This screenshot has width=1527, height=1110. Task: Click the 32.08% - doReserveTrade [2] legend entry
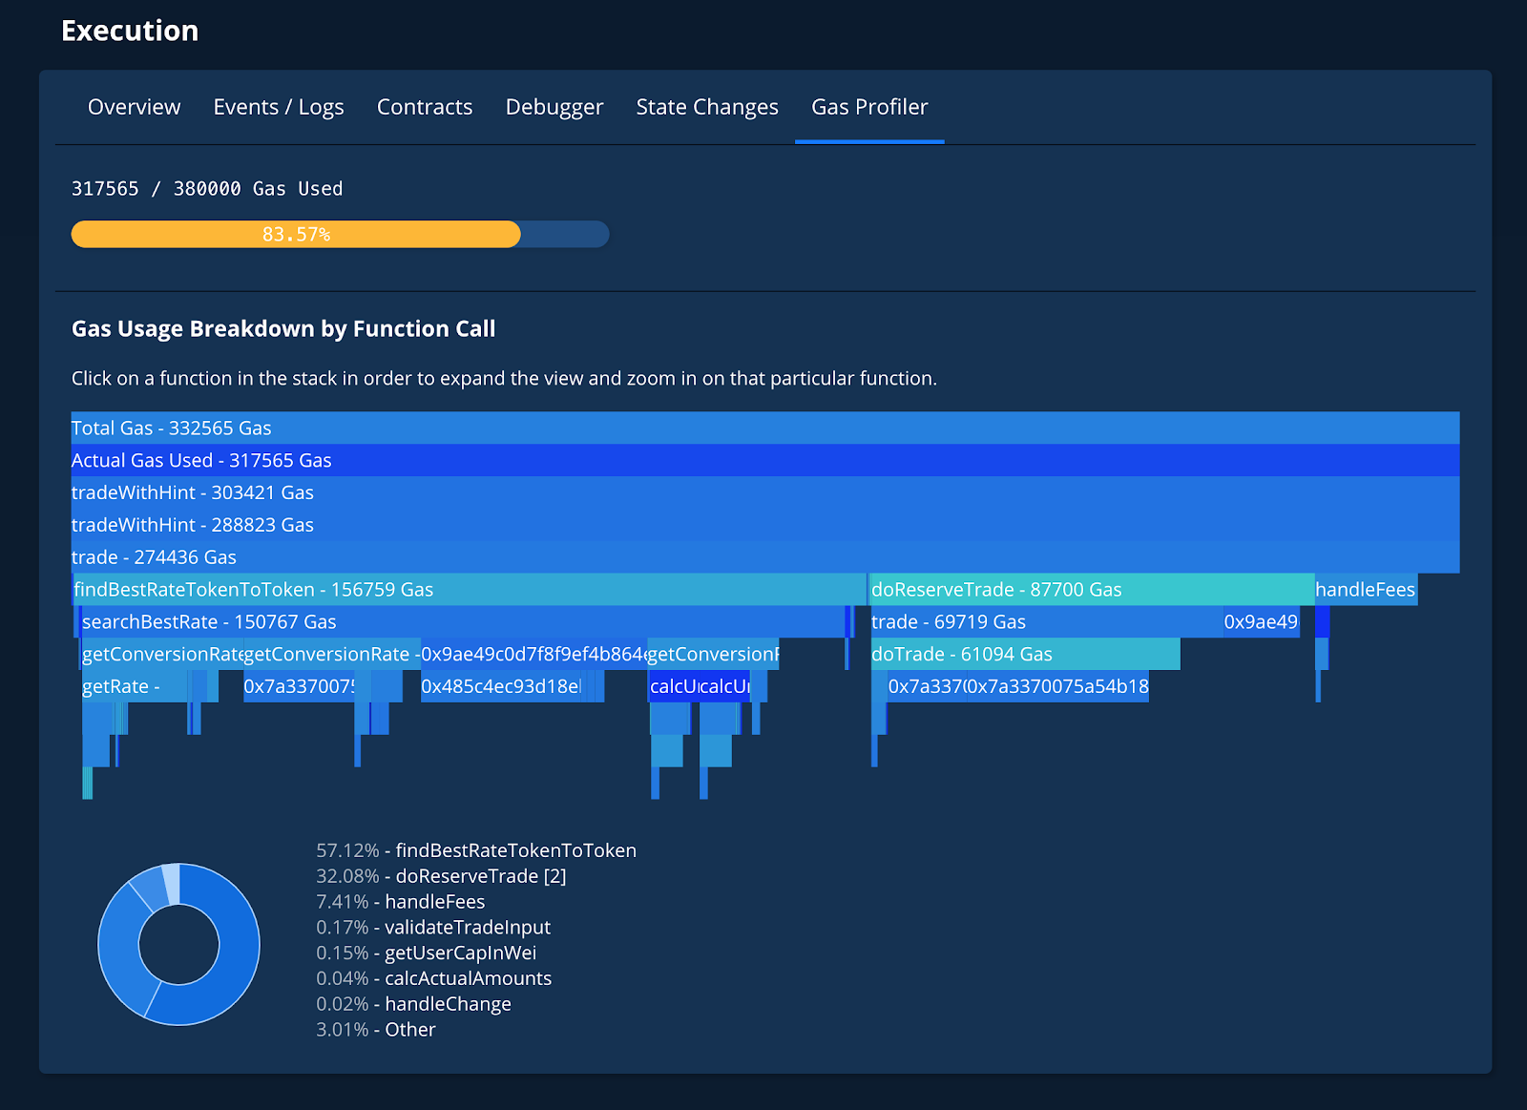[x=441, y=876]
